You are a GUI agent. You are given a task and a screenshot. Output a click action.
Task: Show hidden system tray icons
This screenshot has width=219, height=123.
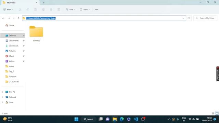pyautogui.click(x=169, y=119)
